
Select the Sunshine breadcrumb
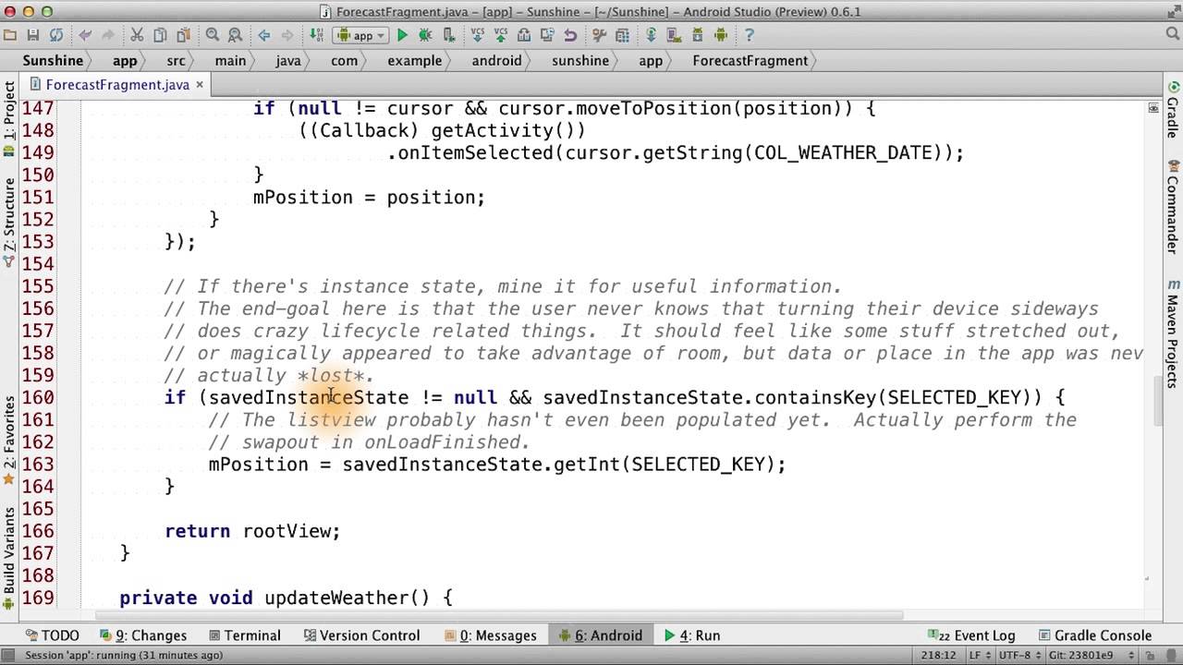[53, 60]
